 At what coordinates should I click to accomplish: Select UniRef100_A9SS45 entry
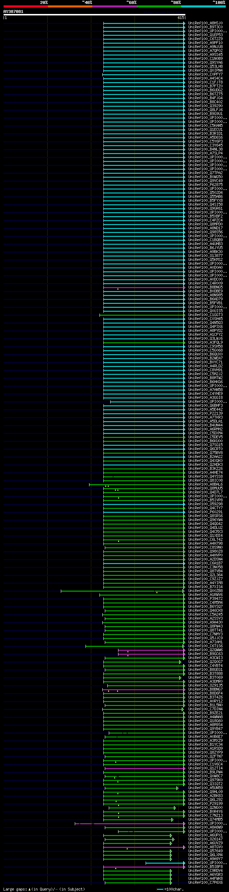point(205,55)
